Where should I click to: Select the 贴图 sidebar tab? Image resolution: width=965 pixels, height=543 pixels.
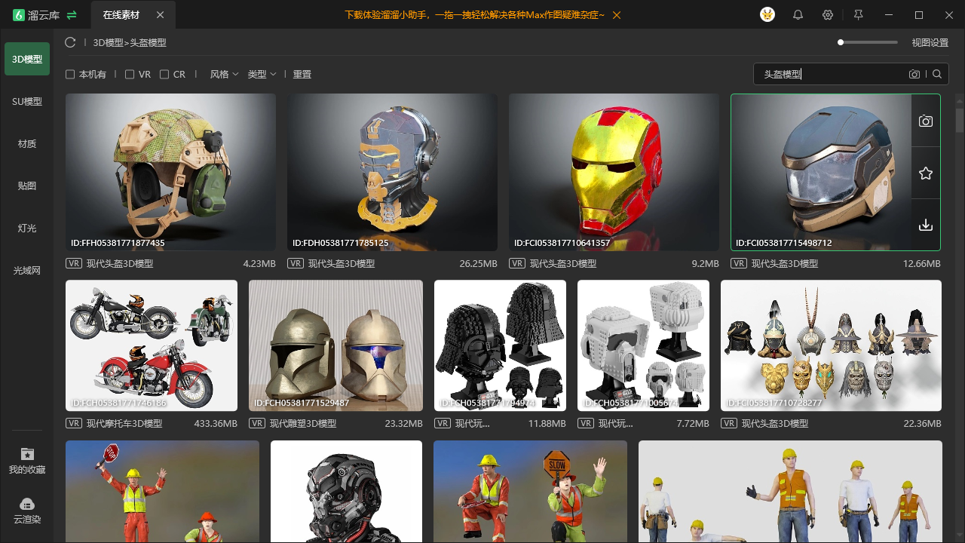(x=27, y=186)
